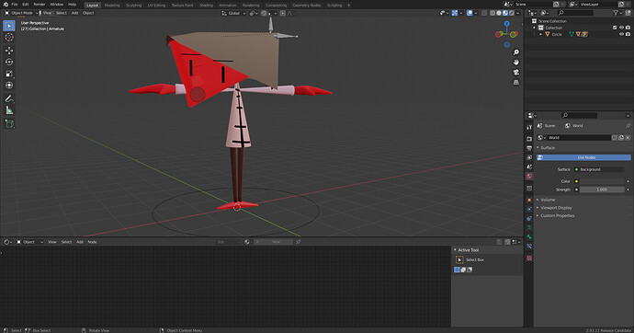634x333 pixels.
Task: Switch to the Geometry Nodes workspace tab
Action: 307,6
